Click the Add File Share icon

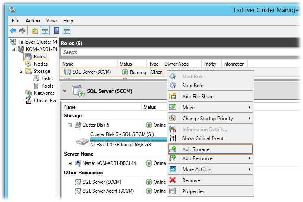click(173, 97)
